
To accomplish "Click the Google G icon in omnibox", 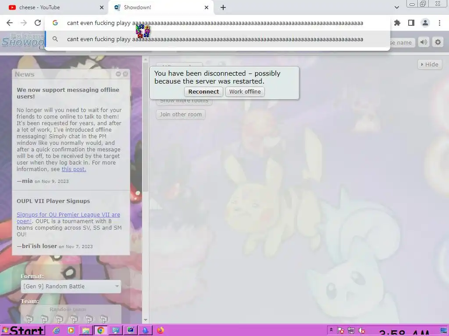I will pyautogui.click(x=55, y=23).
